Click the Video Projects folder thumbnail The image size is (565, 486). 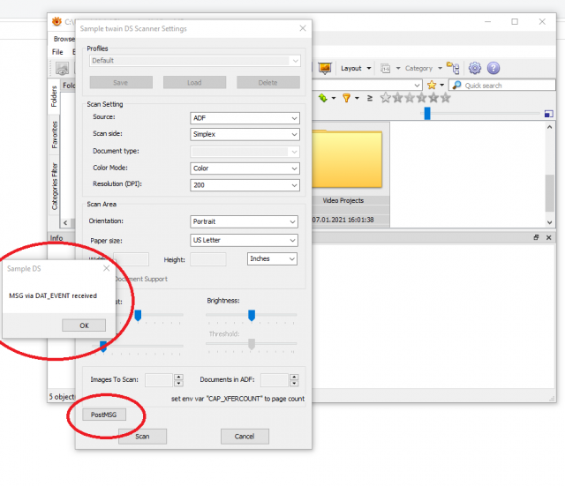(x=347, y=160)
